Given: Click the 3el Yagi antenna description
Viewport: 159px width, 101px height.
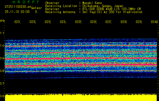Looking at the screenshot, I should (112, 12).
